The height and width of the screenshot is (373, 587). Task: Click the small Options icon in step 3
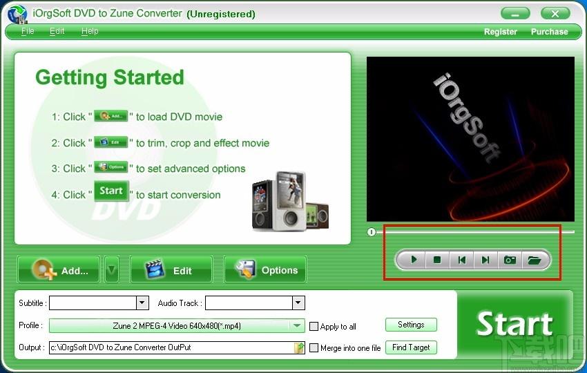coord(110,167)
